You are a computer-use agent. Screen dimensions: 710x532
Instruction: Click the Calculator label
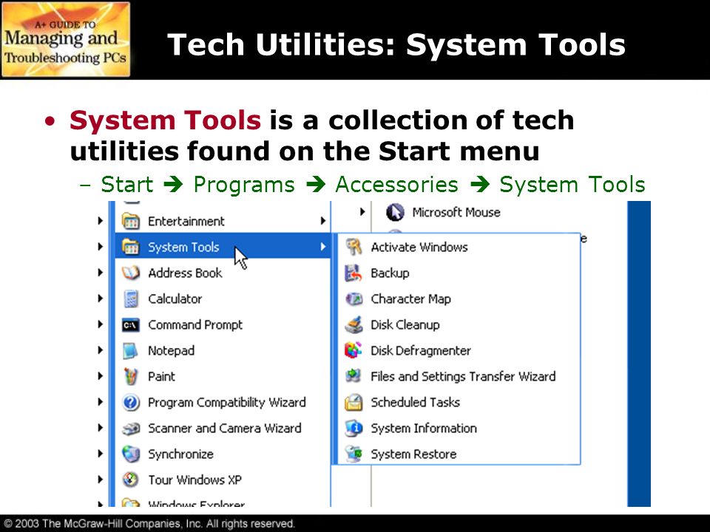click(x=175, y=299)
